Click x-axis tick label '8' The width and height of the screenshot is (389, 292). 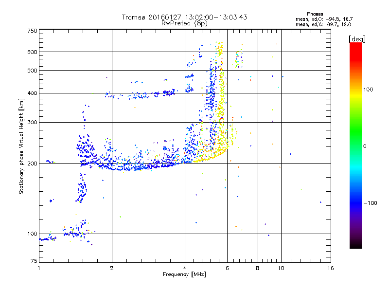(x=258, y=268)
